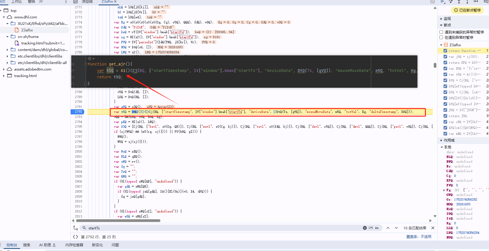Viewport: 489px width, 251px height.
Task: Jump to previous search match
Action: [388, 228]
